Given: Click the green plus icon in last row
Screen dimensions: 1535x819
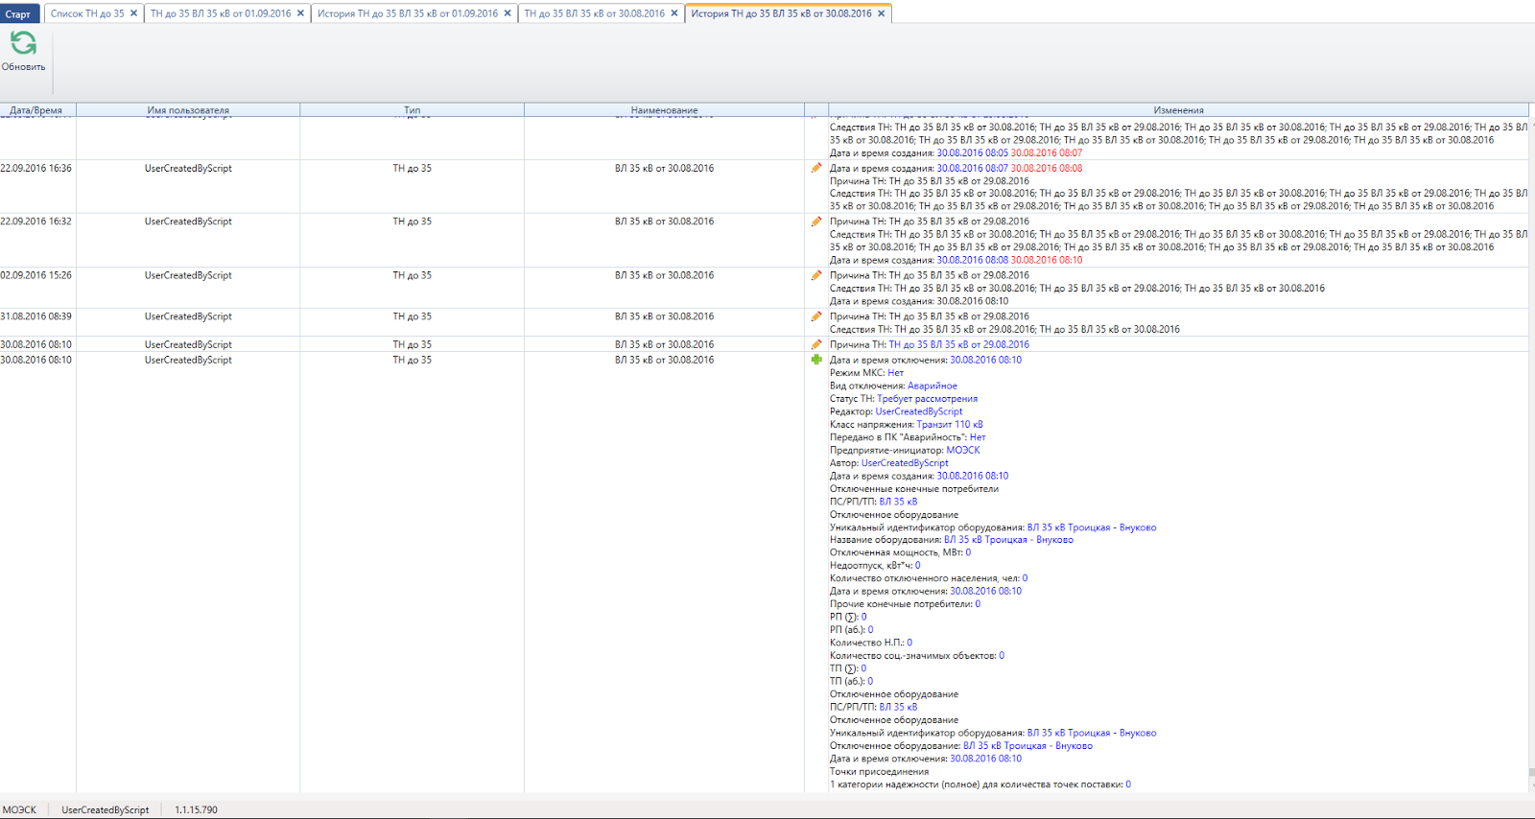Looking at the screenshot, I should pos(816,360).
